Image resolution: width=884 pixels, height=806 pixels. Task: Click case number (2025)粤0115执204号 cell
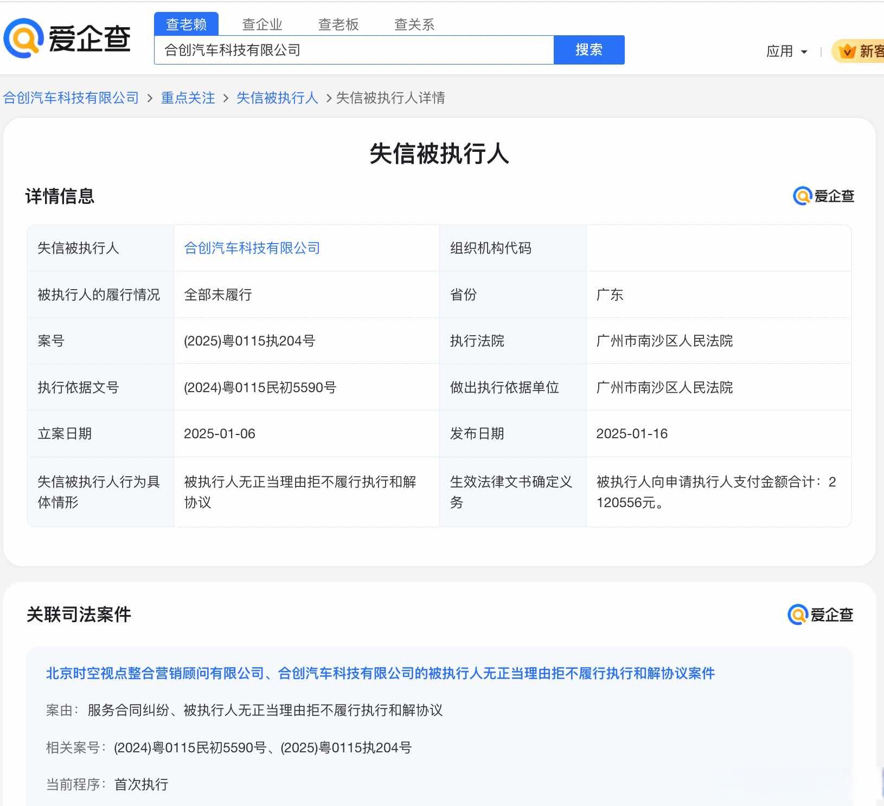tap(306, 341)
